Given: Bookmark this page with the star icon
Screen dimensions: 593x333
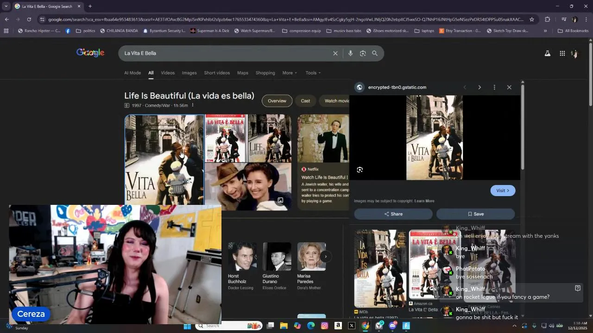Looking at the screenshot, I should point(532,19).
